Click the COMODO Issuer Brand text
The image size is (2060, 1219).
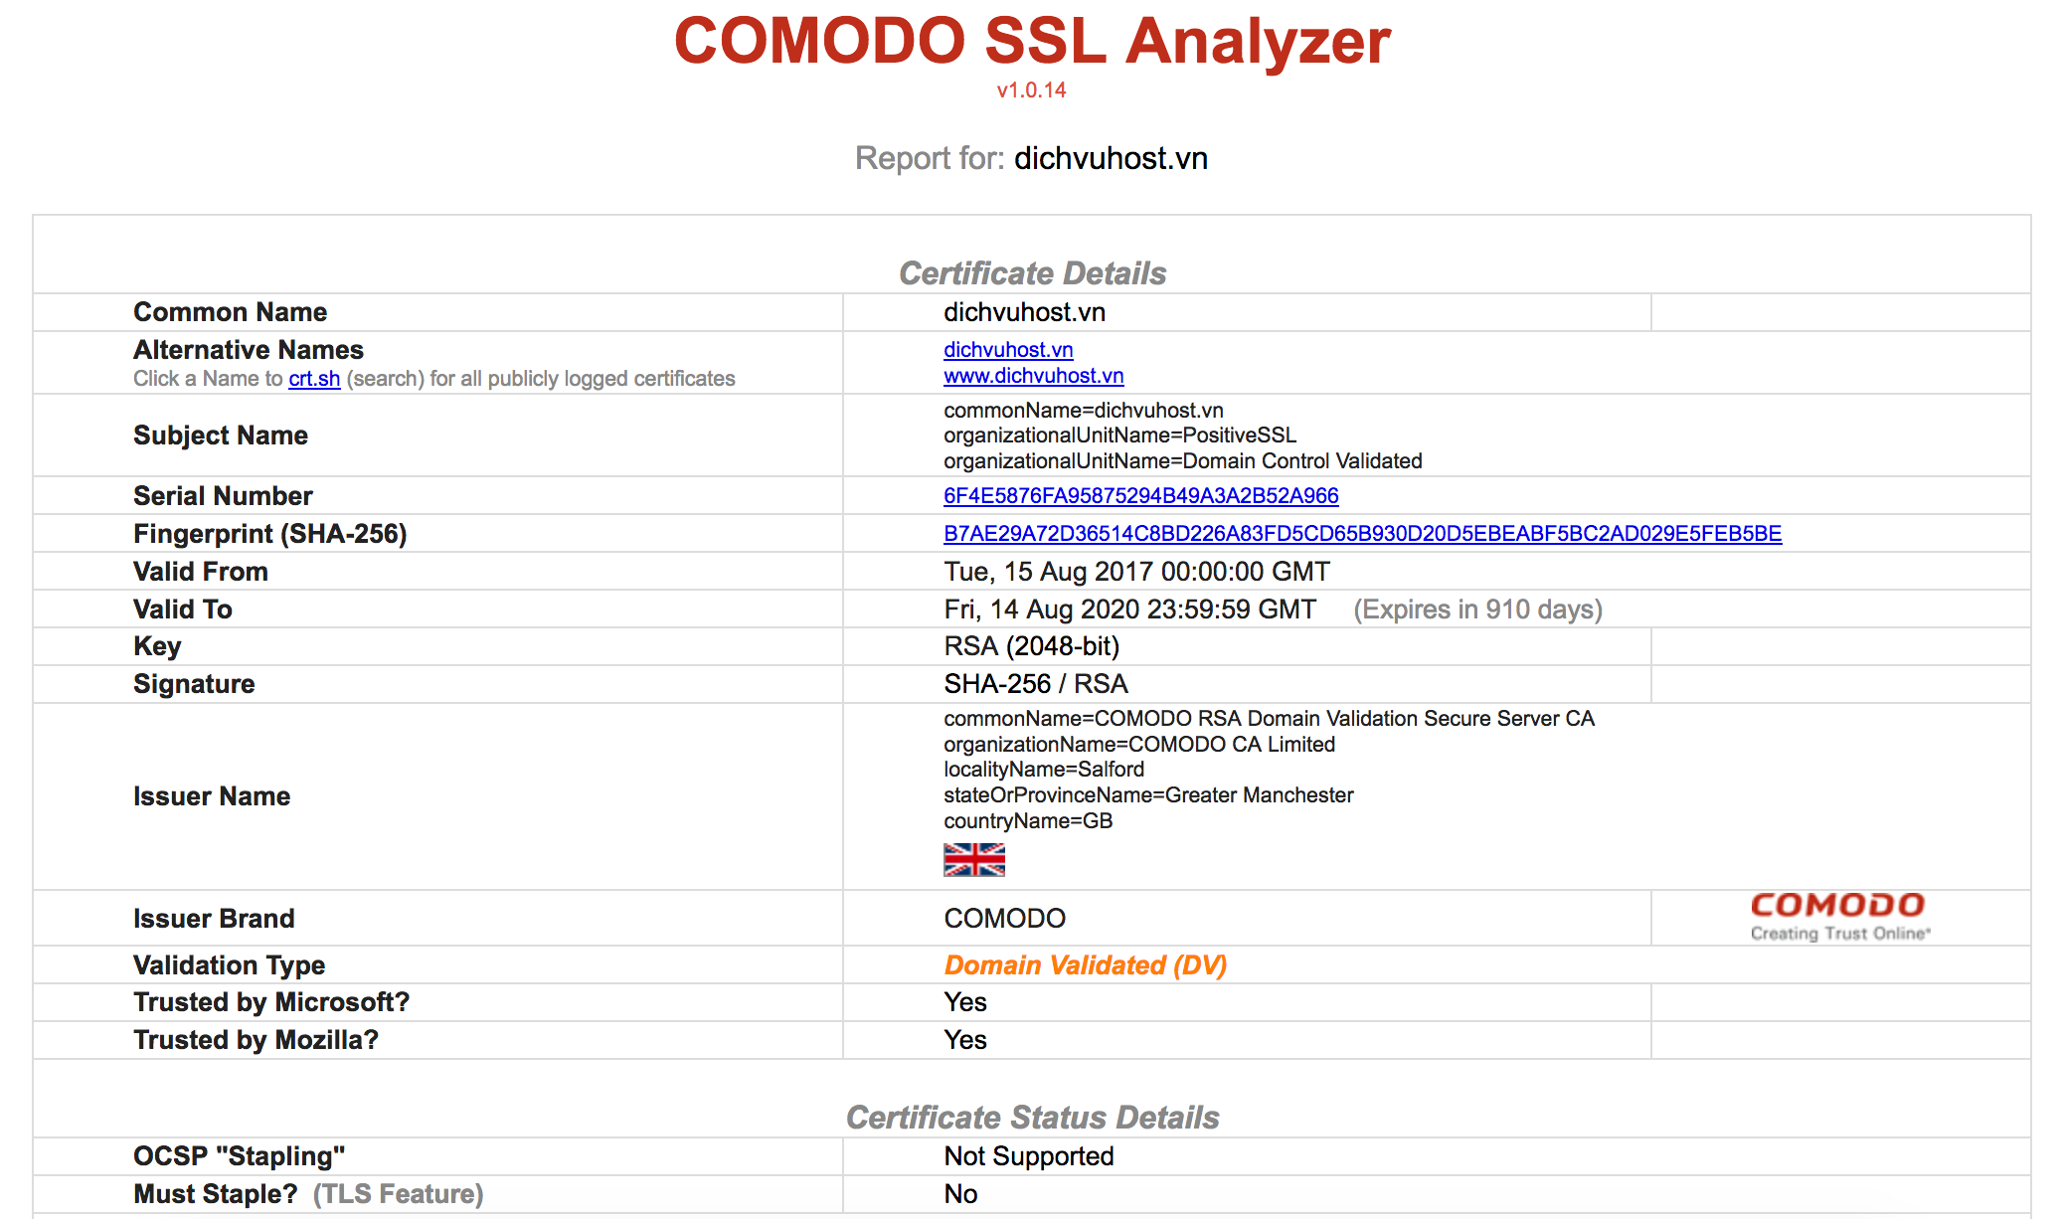(1004, 919)
